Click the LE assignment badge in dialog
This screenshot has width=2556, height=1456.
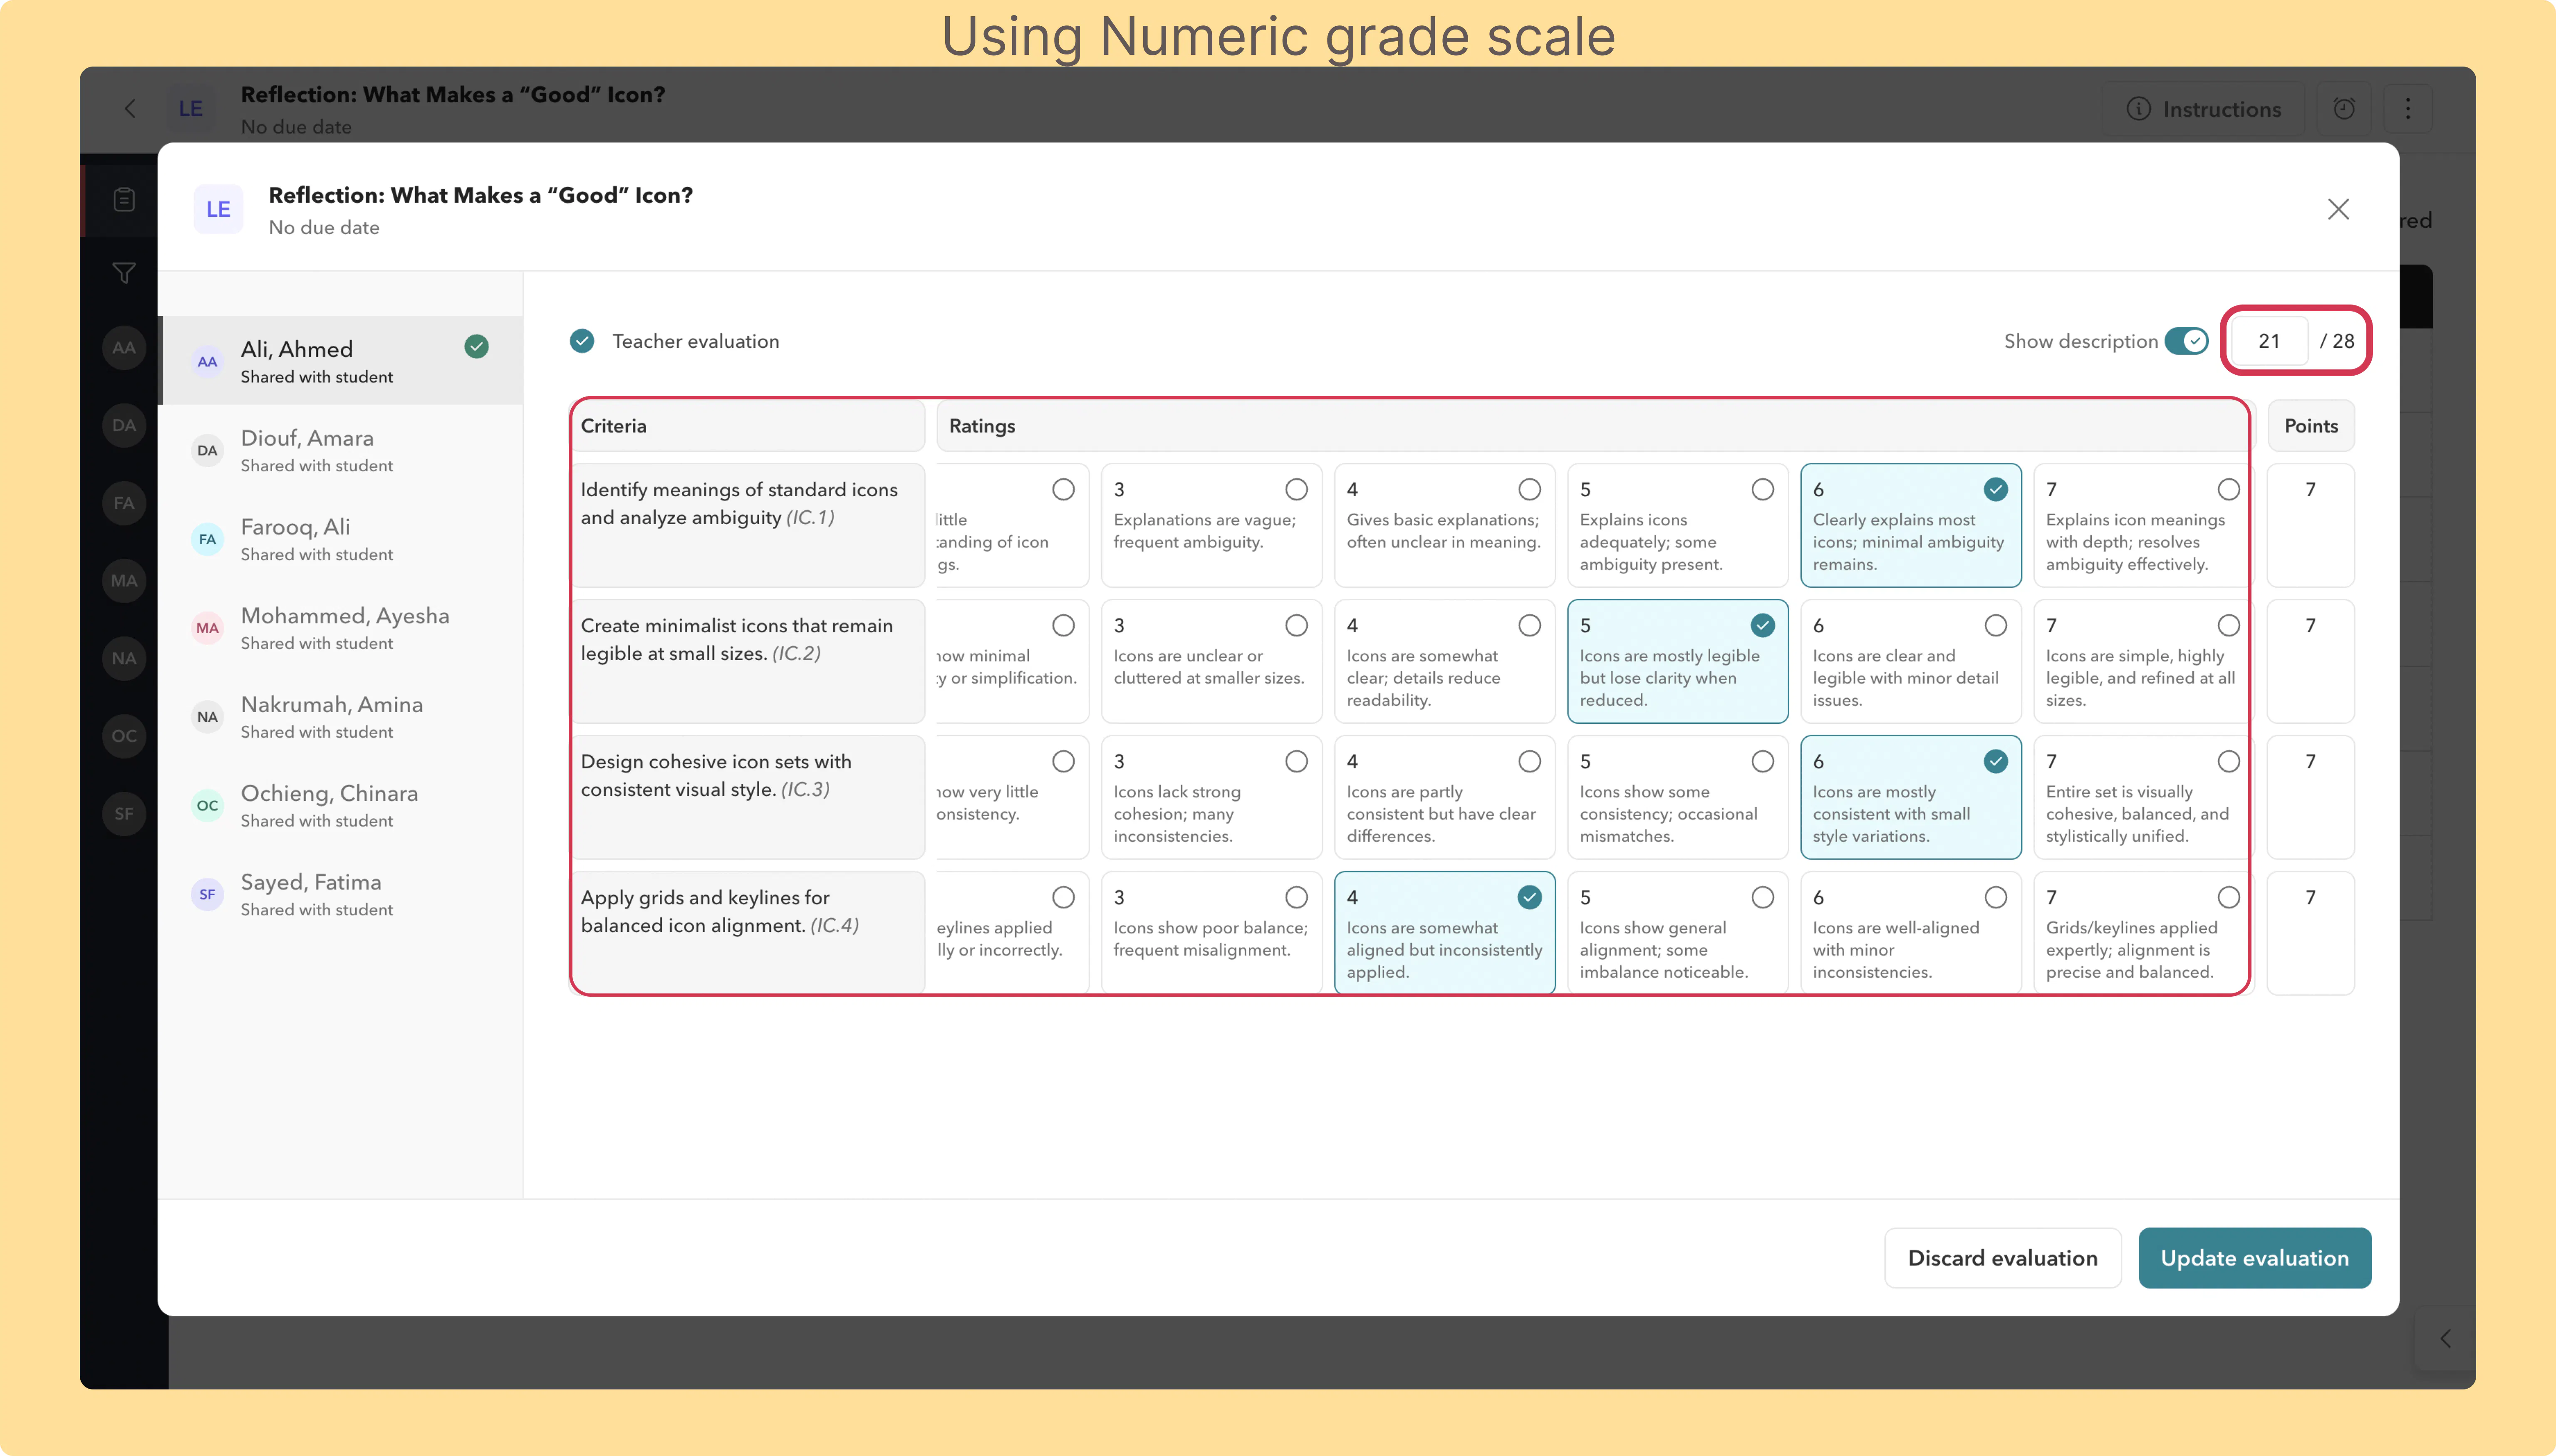point(218,209)
